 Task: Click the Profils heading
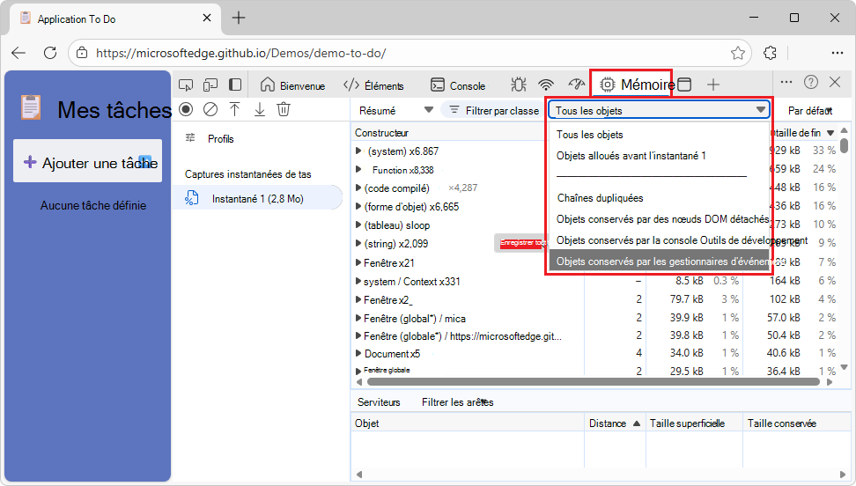click(220, 139)
